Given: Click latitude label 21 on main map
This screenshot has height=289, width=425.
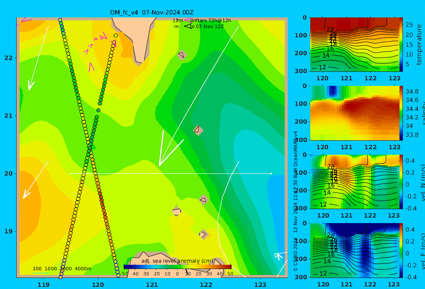Looking at the screenshot, I should [8, 116].
